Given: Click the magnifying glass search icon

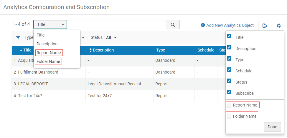Looking at the screenshot, I should click(x=173, y=25).
